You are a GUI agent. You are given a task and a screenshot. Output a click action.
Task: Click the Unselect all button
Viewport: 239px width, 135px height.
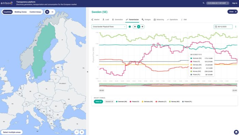[109, 102]
